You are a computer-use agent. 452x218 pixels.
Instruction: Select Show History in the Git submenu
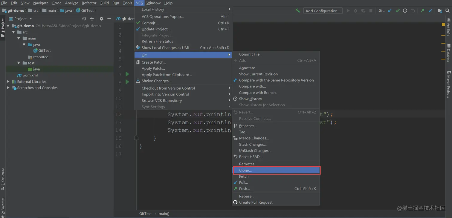coord(276,99)
